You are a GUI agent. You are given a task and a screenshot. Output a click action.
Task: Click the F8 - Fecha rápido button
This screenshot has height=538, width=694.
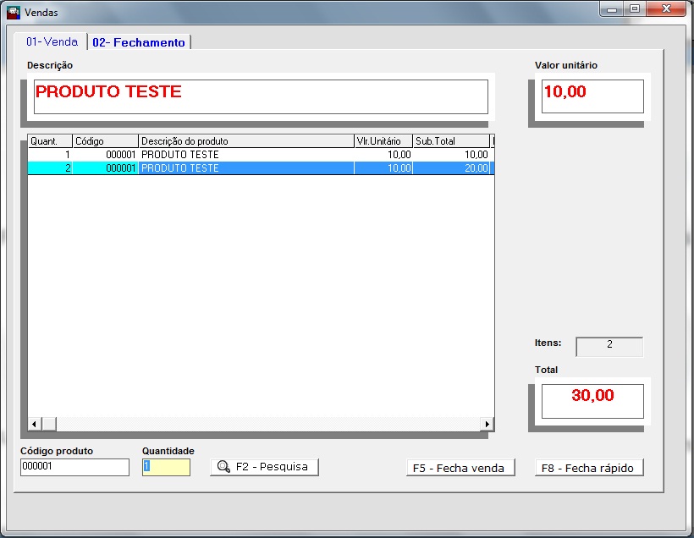[x=589, y=468]
